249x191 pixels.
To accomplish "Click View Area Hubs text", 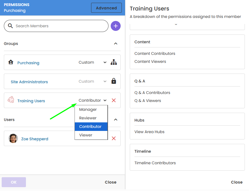I will pyautogui.click(x=149, y=132).
